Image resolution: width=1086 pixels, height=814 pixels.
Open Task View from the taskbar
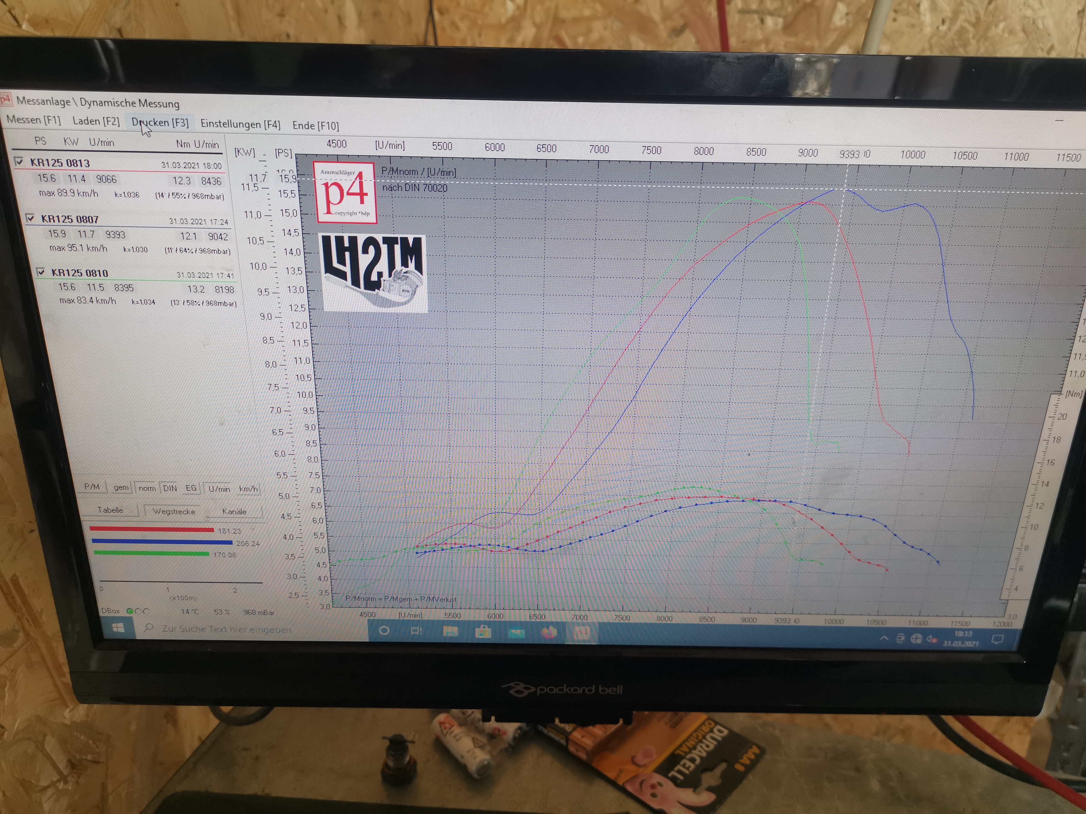coord(416,631)
